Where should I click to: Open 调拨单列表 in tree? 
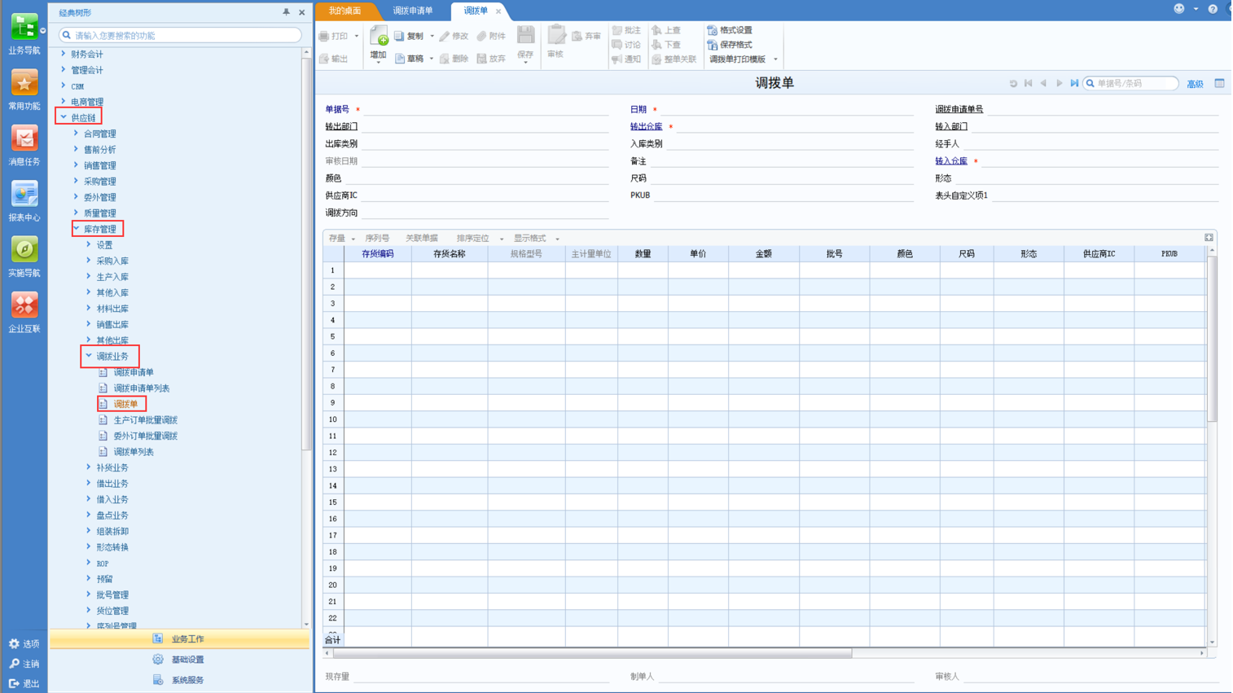tap(134, 452)
